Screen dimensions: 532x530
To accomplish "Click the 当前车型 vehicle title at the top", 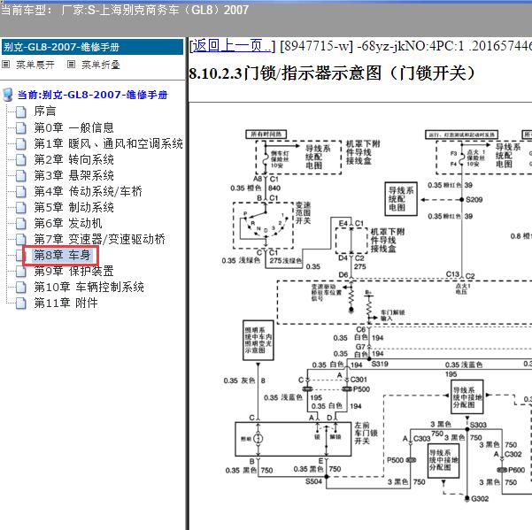I will pyautogui.click(x=125, y=10).
